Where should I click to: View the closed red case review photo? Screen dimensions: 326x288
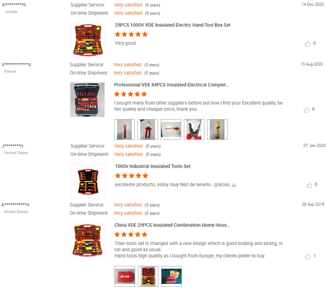(125, 276)
